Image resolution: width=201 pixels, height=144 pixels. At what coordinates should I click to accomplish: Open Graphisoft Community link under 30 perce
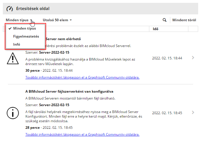coord(82,77)
